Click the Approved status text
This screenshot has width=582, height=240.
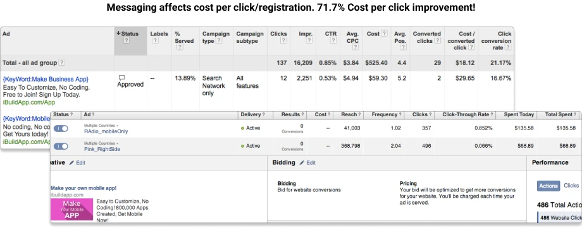tap(130, 85)
